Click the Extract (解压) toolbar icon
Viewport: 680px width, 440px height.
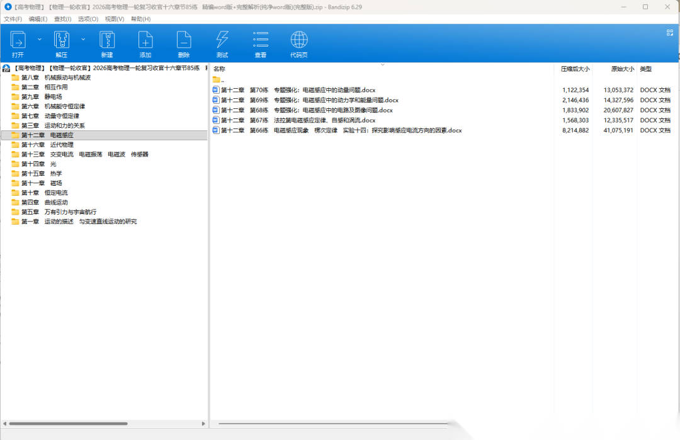tap(61, 41)
